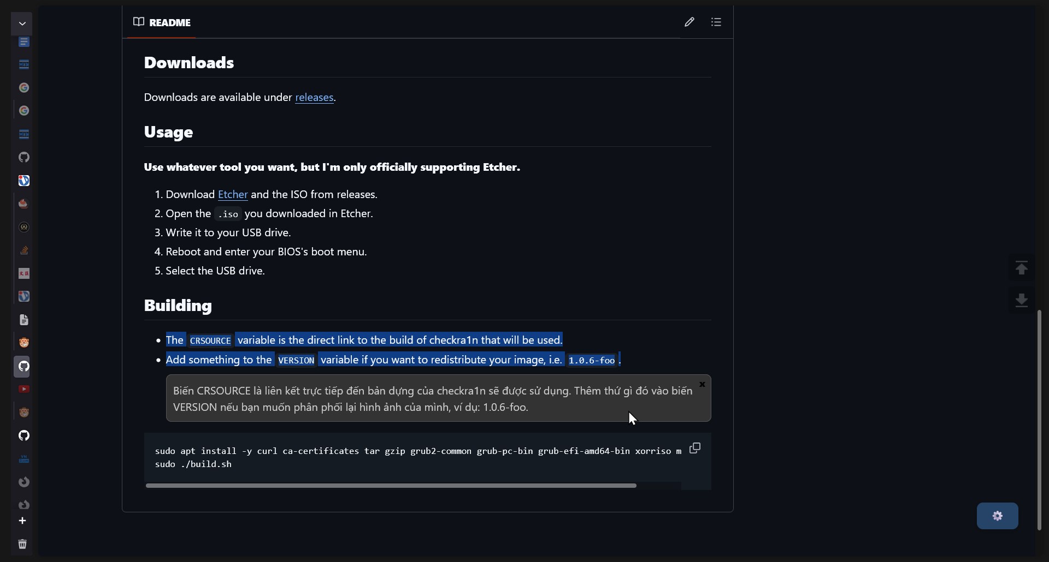Switch to the Stack Overflow sidebar tab
Screen dimensions: 1049x562
click(x=24, y=250)
